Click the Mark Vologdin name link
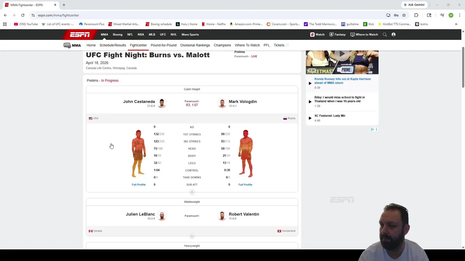 point(243,101)
